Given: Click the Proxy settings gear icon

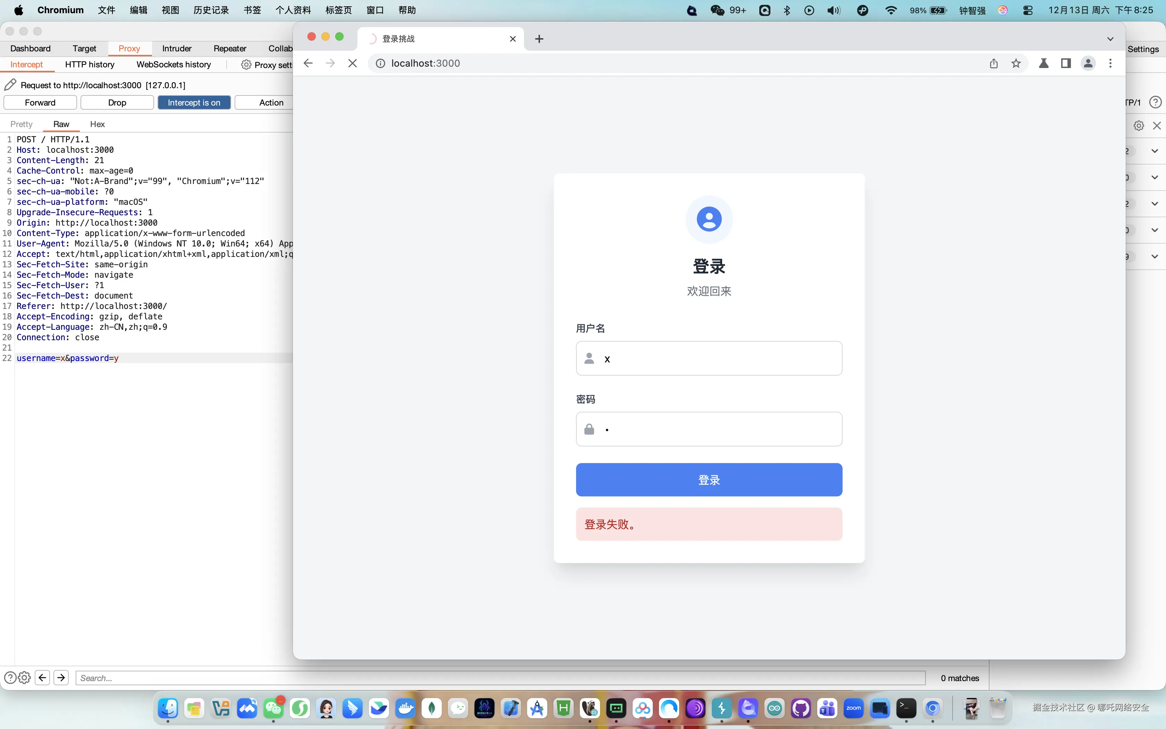Looking at the screenshot, I should coord(246,65).
